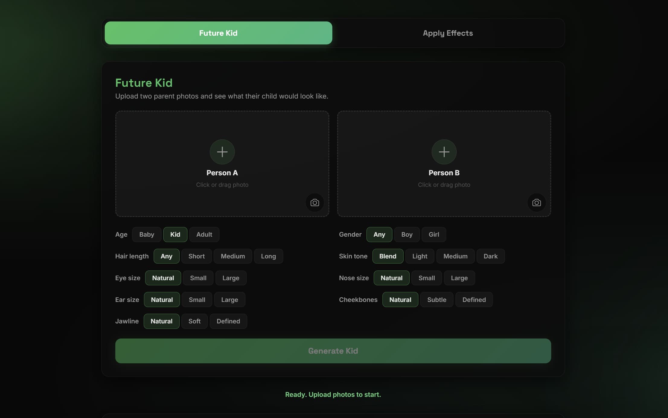Screen dimensions: 668x418
Task: Pick Subtle cheekbones
Action: 436,300
